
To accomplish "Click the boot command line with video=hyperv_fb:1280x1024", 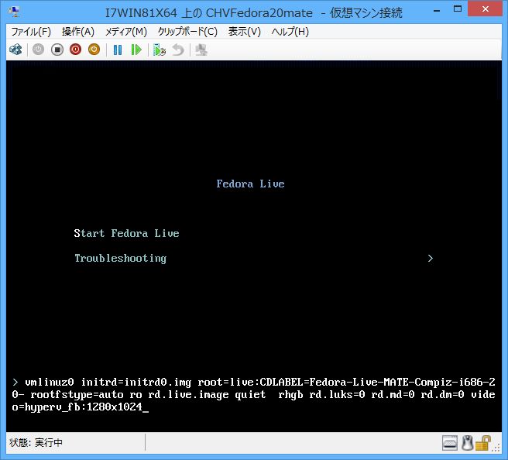I will (254, 395).
